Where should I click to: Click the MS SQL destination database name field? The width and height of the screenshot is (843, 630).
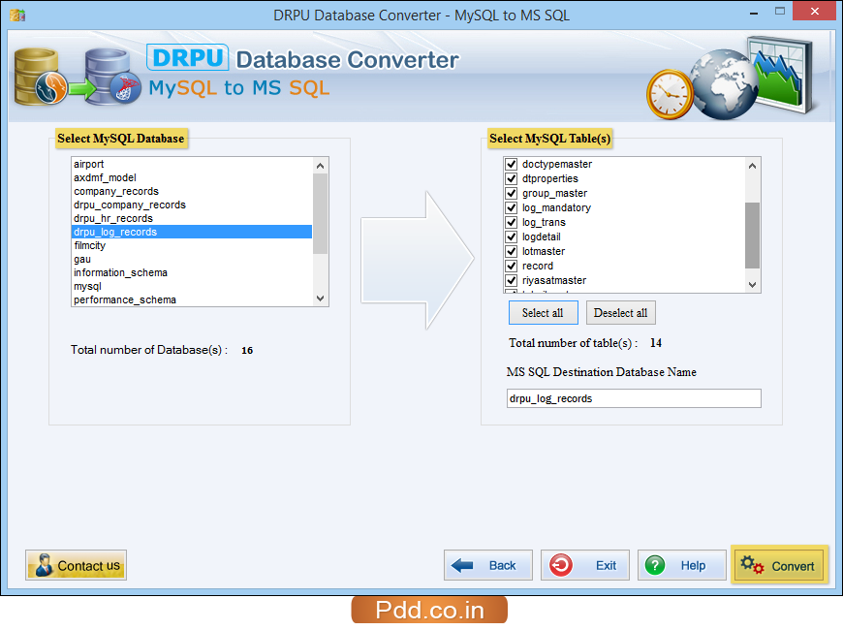tap(634, 398)
